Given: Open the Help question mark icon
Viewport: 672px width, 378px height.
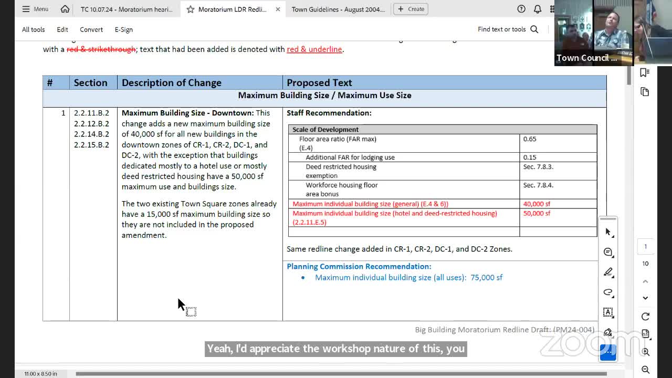Looking at the screenshot, I should pos(521,9).
